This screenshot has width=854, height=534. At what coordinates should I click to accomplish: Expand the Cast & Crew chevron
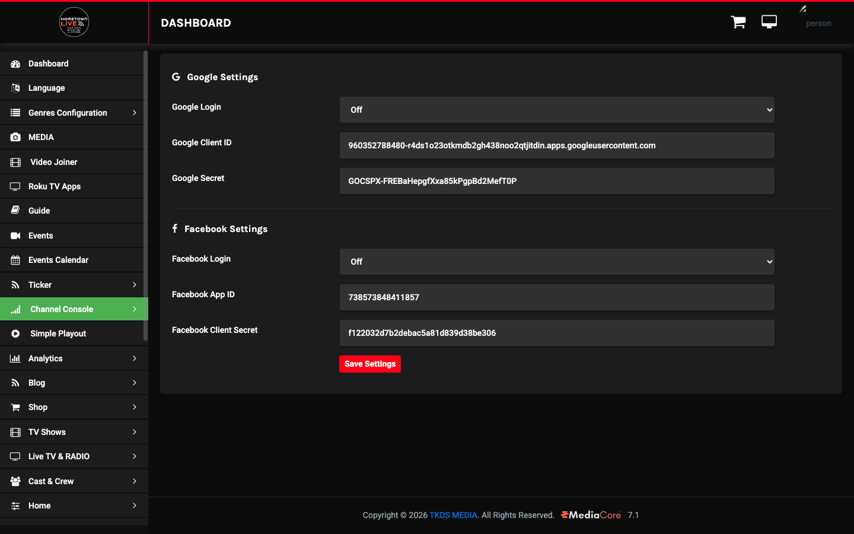point(135,481)
